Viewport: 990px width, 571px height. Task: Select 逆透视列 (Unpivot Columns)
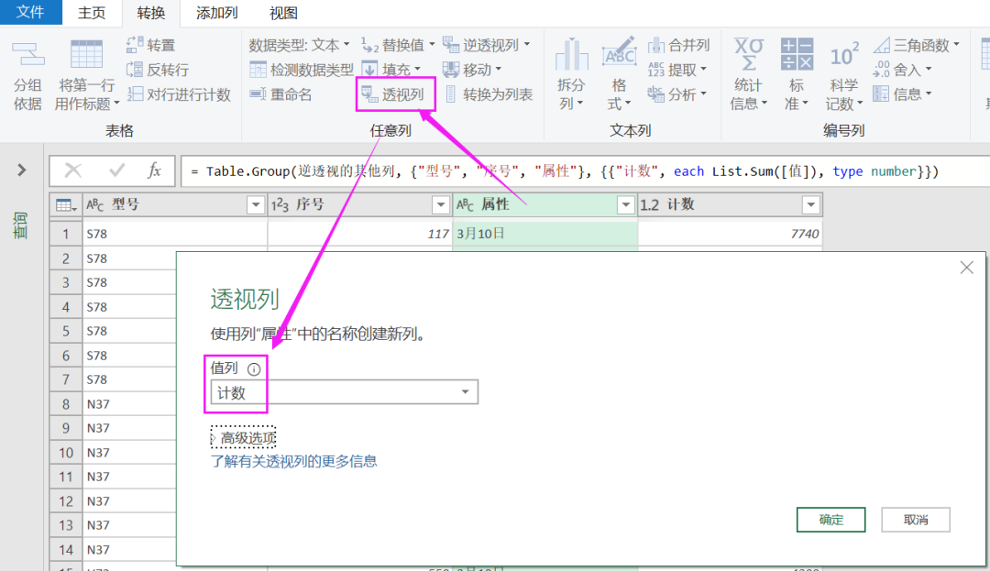point(486,45)
